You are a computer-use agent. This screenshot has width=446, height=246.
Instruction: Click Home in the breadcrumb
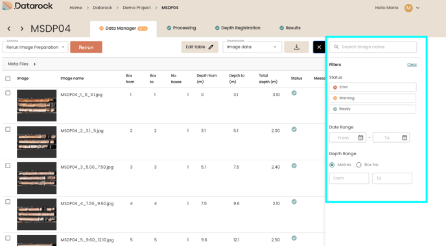pos(76,8)
